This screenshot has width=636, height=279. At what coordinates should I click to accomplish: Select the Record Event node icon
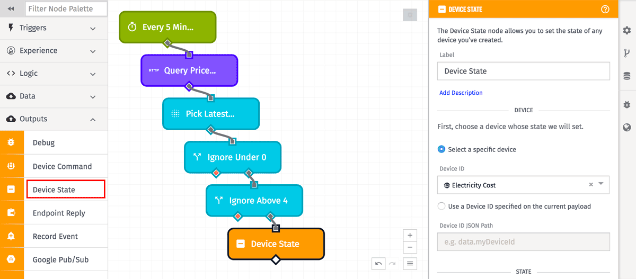11,236
